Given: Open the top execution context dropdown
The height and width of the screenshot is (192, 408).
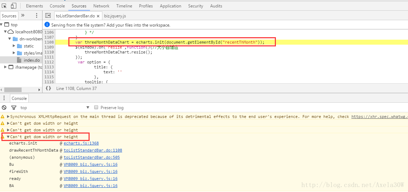Looking at the screenshot, I should [55, 107].
